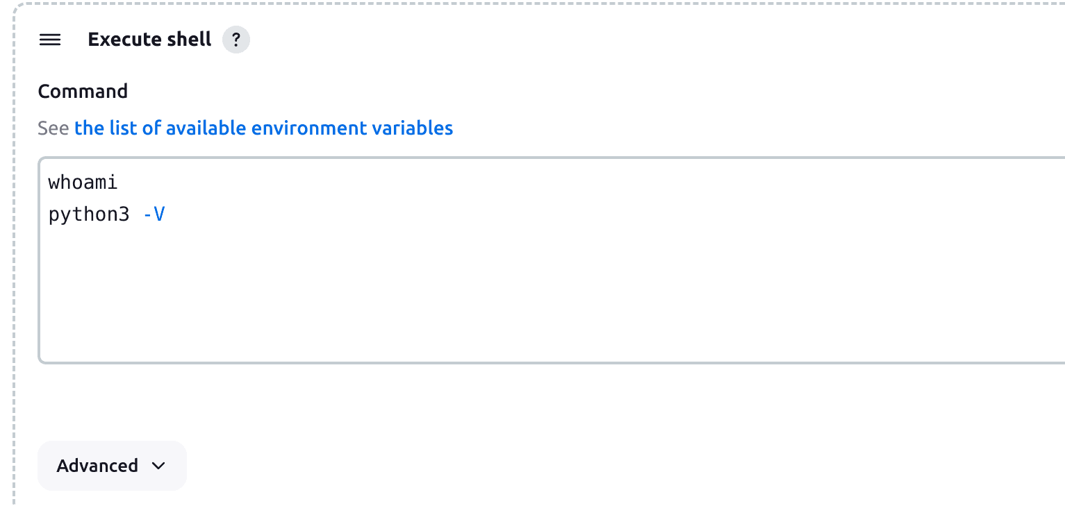Click the chevron arrow on Advanced button
Screen dimensions: 1065x506
(x=158, y=466)
